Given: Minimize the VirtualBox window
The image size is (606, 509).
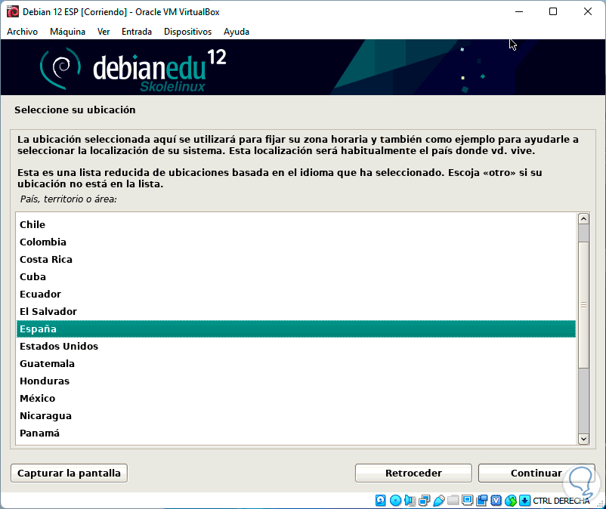Looking at the screenshot, I should click(519, 12).
